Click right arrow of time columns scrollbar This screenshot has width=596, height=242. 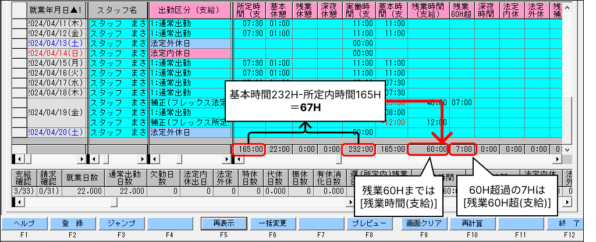pyautogui.click(x=558, y=158)
